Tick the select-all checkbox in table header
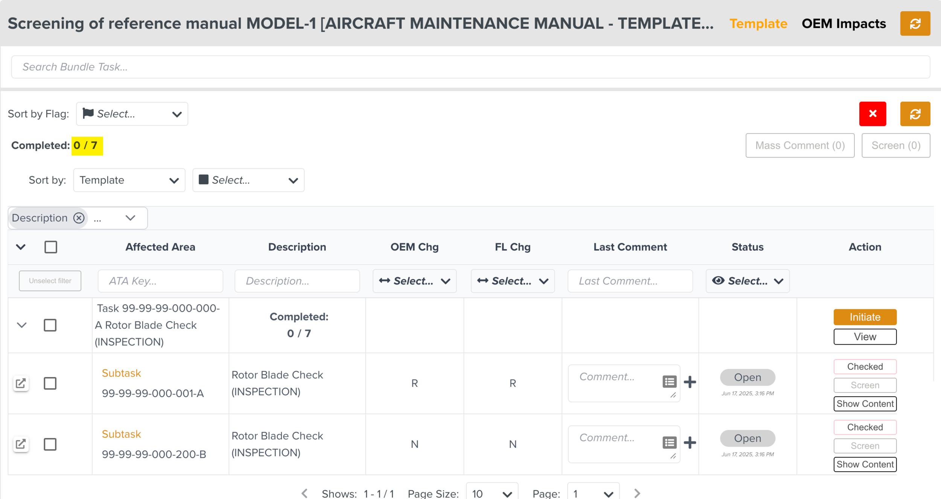Screen dimensions: 941x499 click(x=51, y=247)
